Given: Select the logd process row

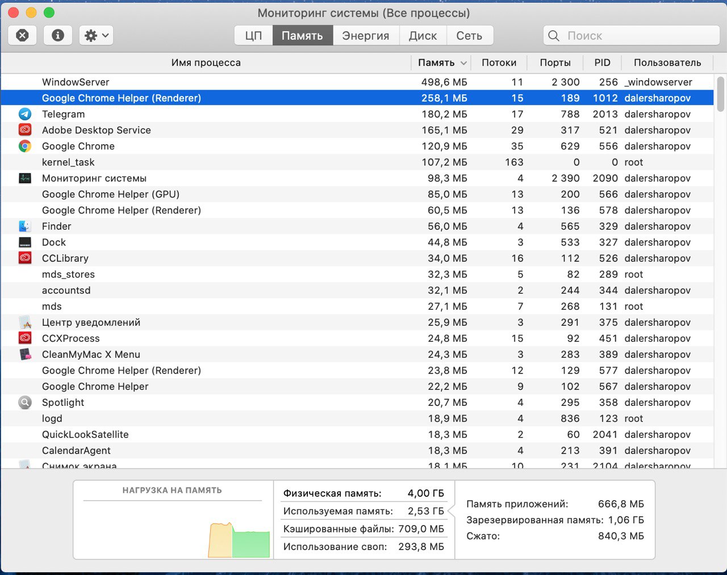Looking at the screenshot, I should click(357, 418).
